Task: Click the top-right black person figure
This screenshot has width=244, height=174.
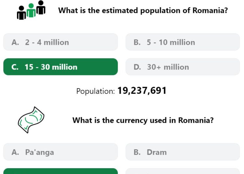Action: click(41, 7)
